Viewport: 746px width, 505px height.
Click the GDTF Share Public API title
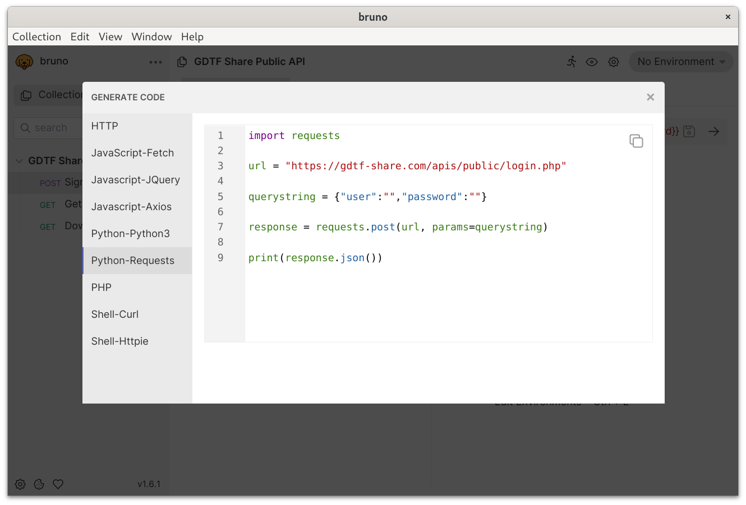click(x=250, y=62)
